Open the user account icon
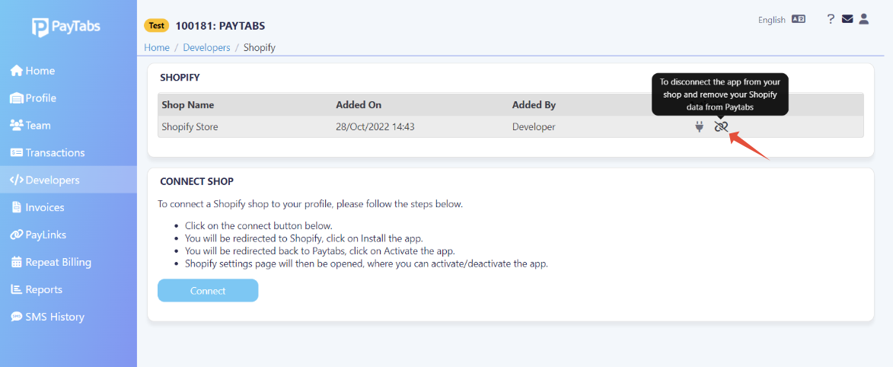893x367 pixels. 864,19
